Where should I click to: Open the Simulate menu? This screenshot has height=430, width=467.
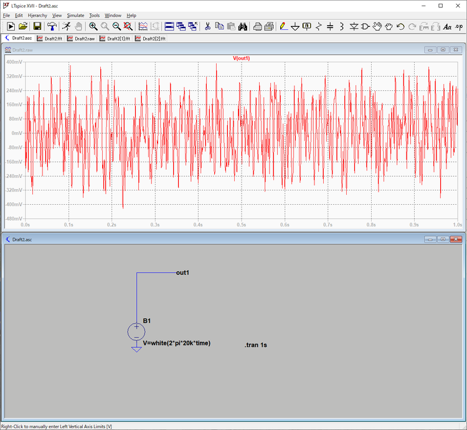pos(75,15)
